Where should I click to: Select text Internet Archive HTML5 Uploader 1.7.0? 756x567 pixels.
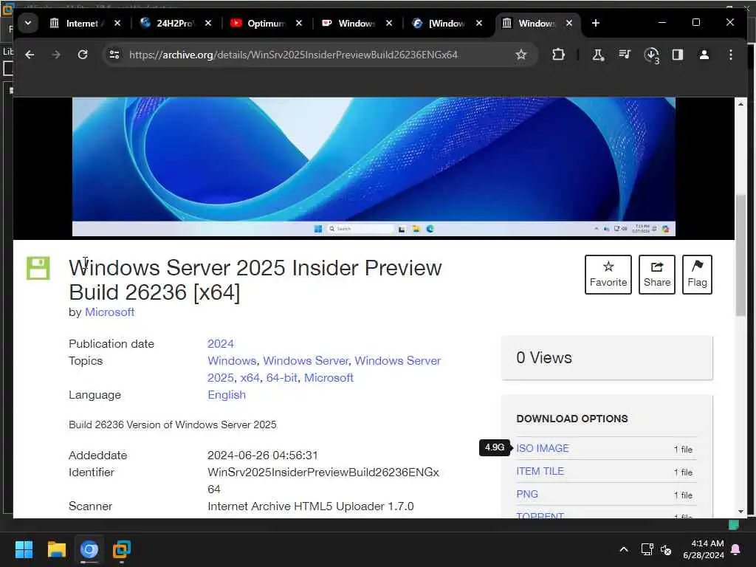pyautogui.click(x=311, y=506)
